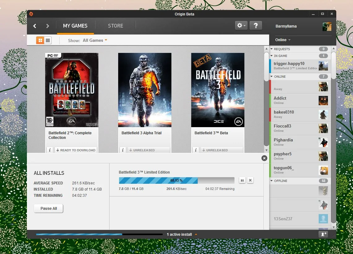Click the Pause All button
The height and width of the screenshot is (254, 353).
tap(49, 209)
